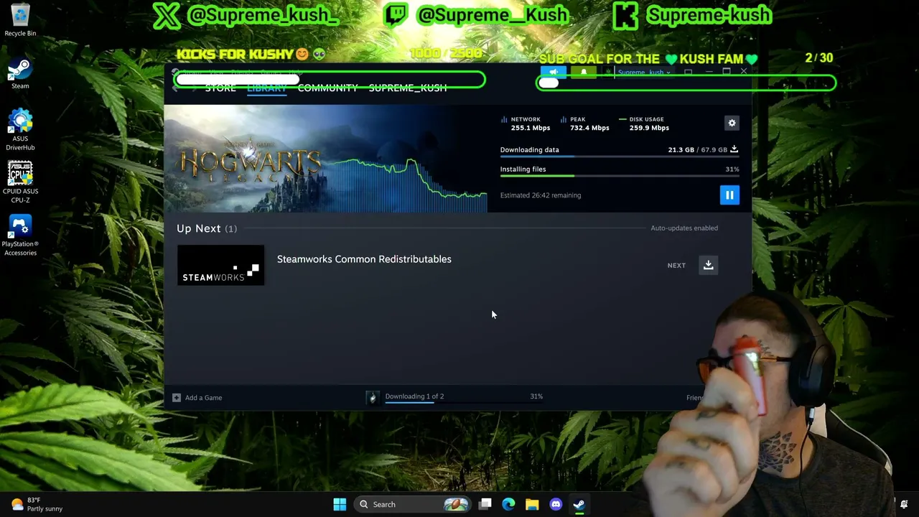Open the SUPREME_KUSH profile tab
Viewport: 919px width, 517px height.
pyautogui.click(x=408, y=88)
